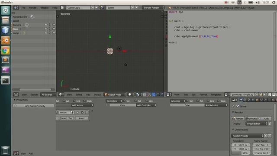Add a new screen layout next to Game Logic
The height and width of the screenshot is (156, 277).
[x=93, y=8]
